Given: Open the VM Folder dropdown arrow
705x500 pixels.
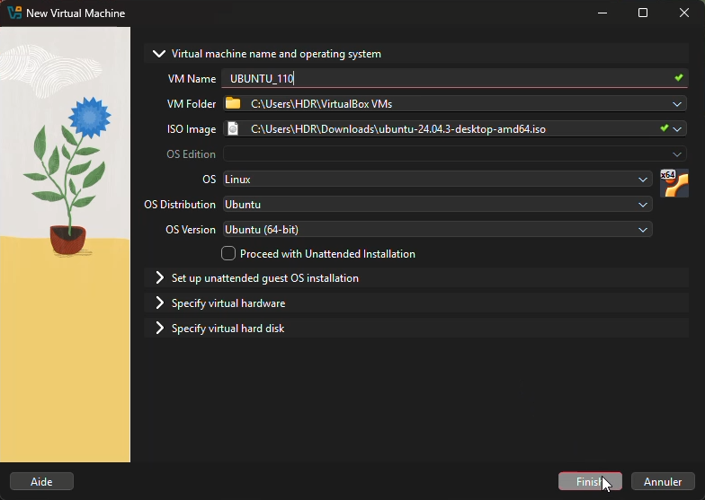Looking at the screenshot, I should click(x=677, y=103).
